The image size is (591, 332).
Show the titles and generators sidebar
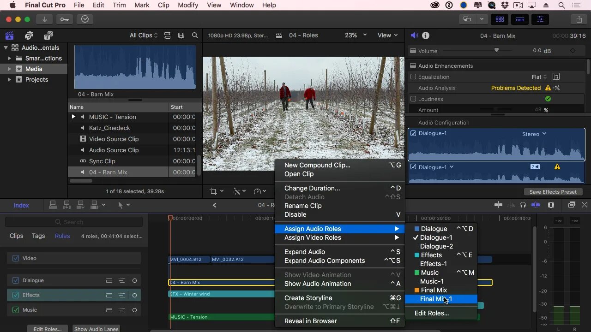tap(48, 36)
